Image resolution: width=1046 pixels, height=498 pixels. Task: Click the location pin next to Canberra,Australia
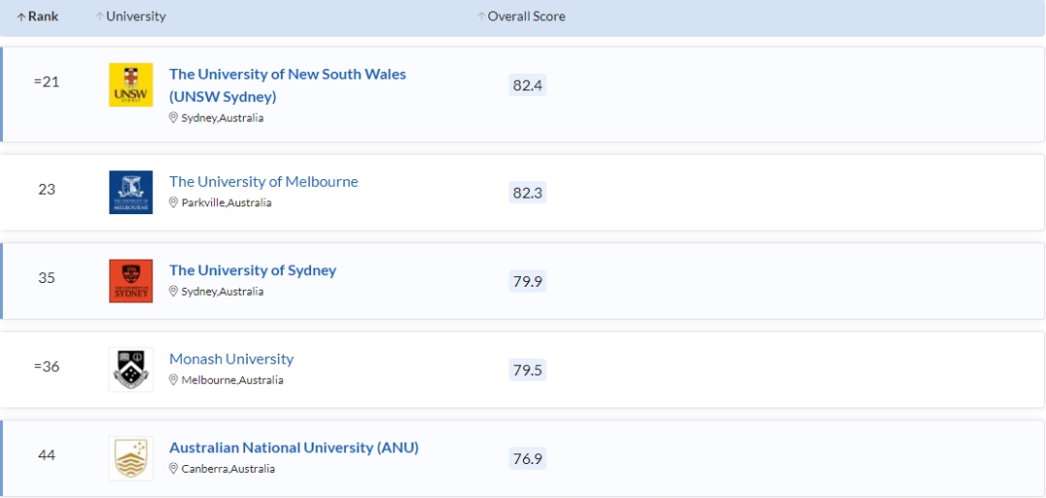click(x=174, y=469)
